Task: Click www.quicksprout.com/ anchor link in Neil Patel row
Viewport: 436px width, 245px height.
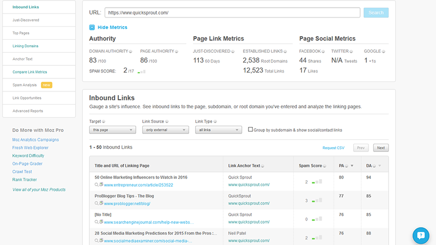Action: tap(249, 241)
